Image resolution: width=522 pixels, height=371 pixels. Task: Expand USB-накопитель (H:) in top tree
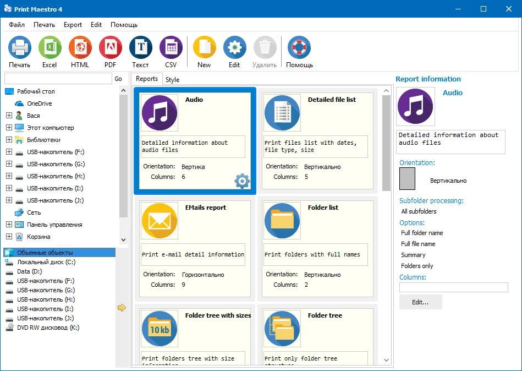9,176
